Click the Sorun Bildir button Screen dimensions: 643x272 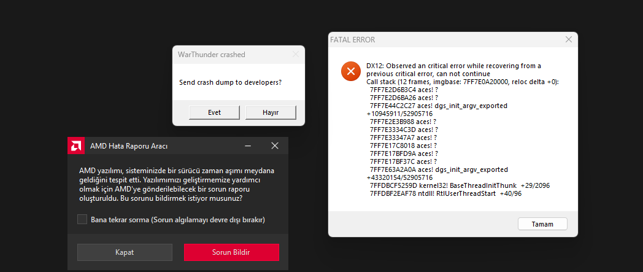(231, 252)
